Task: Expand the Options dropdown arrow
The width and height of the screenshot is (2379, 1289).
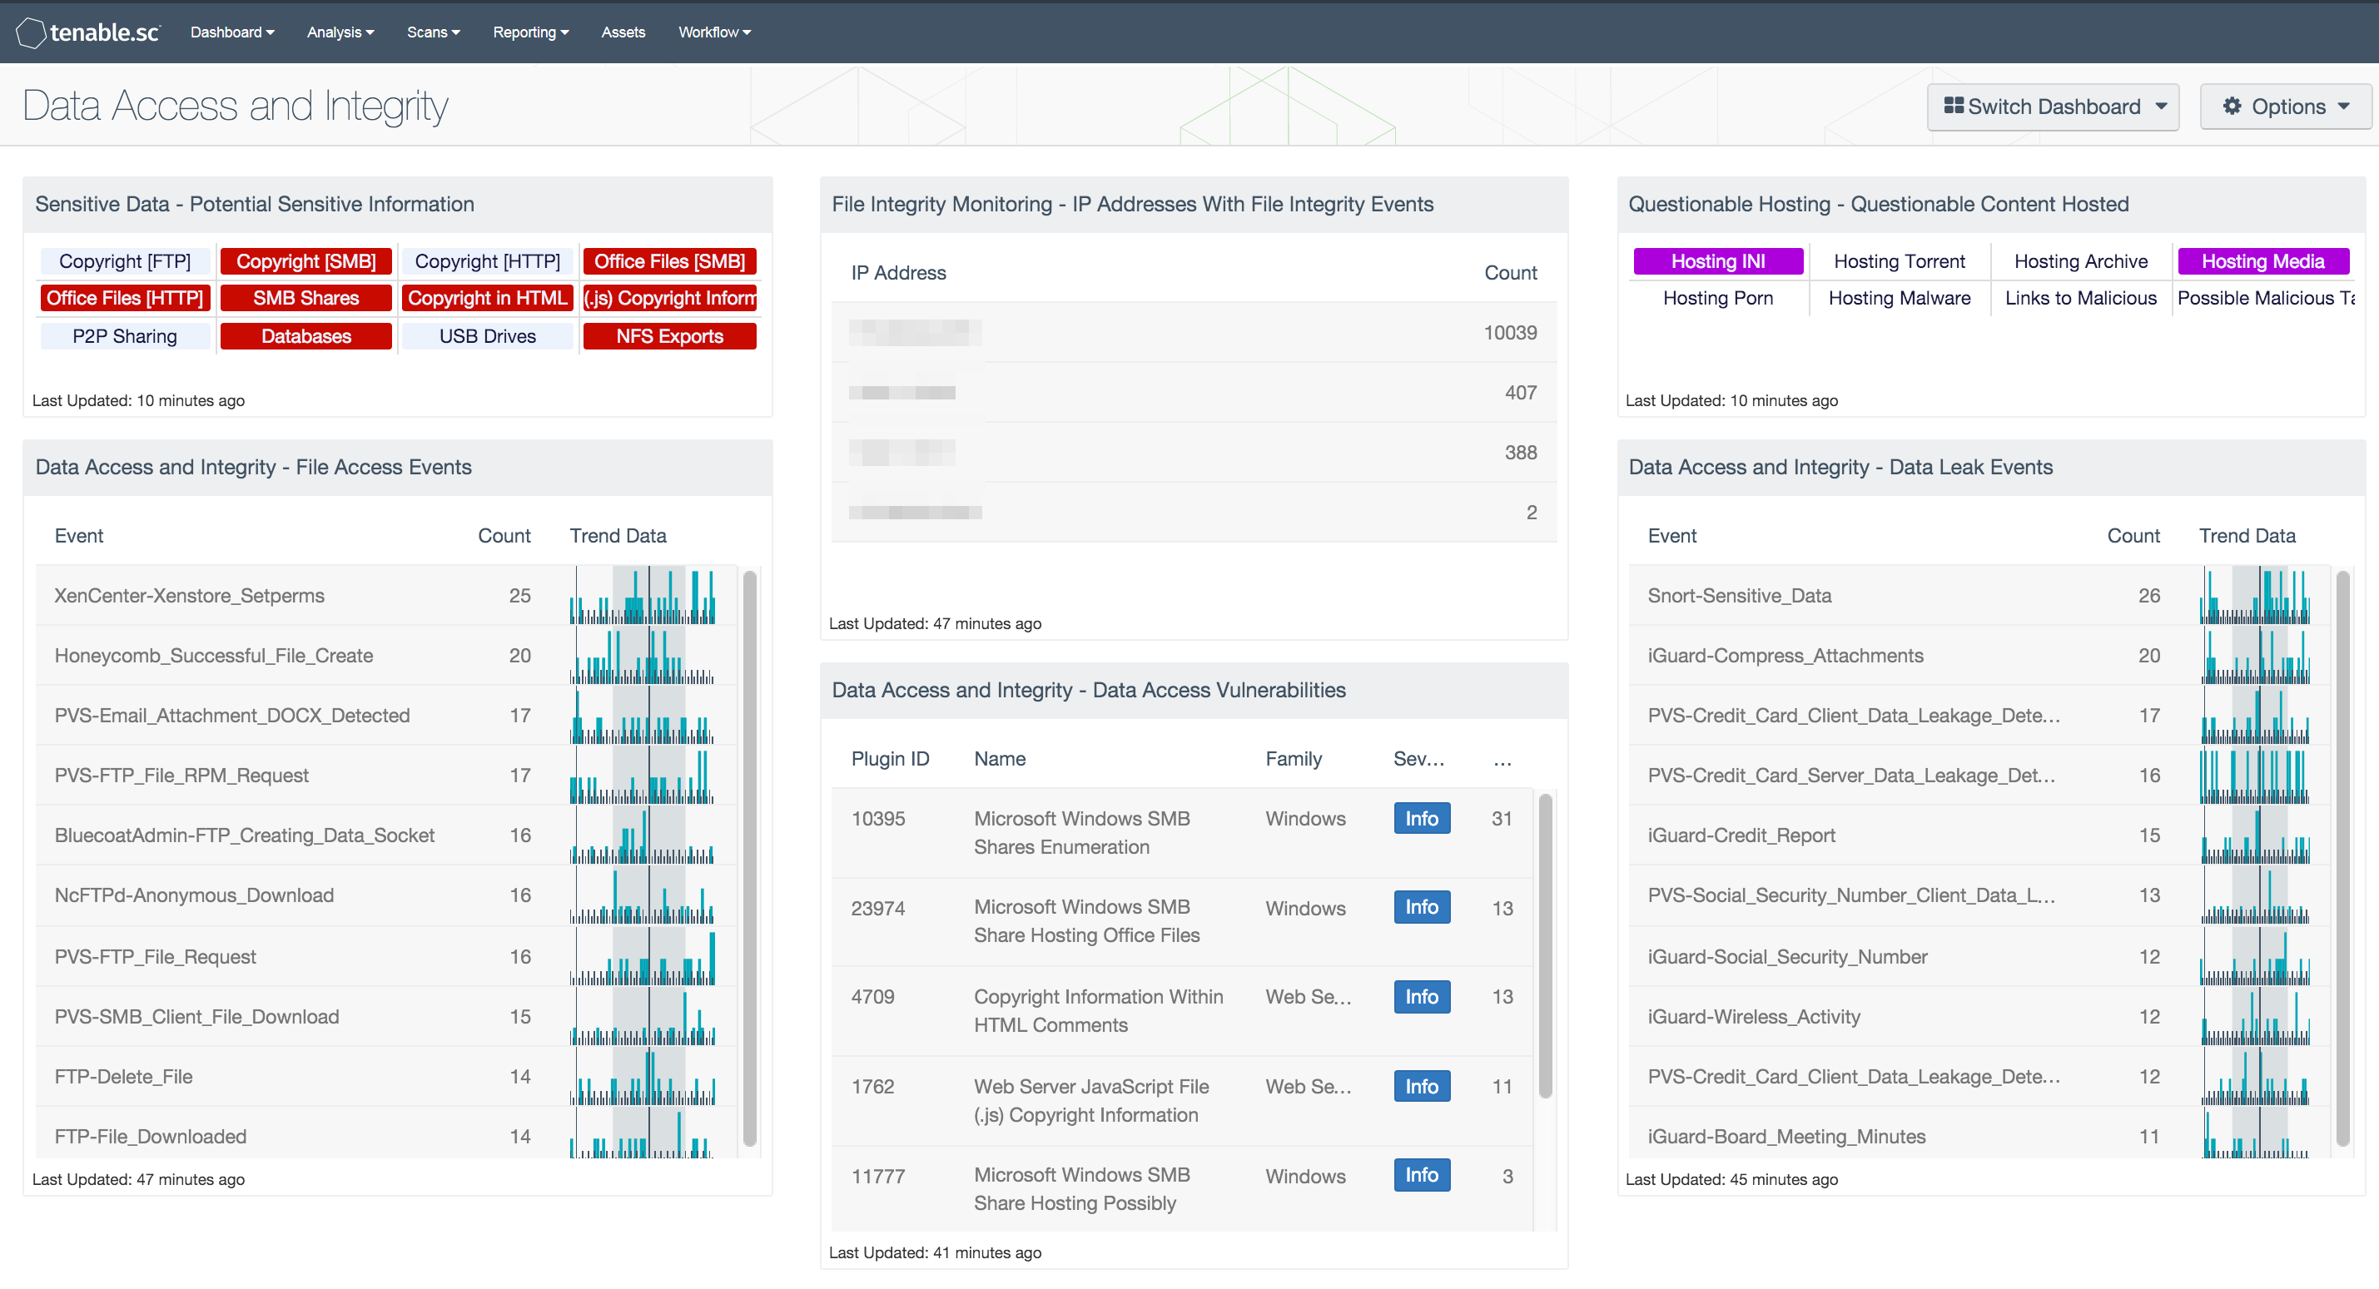Action: (x=2343, y=107)
